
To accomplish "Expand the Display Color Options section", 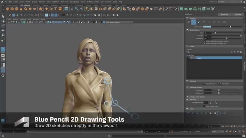I will pyautogui.click(x=188, y=97).
